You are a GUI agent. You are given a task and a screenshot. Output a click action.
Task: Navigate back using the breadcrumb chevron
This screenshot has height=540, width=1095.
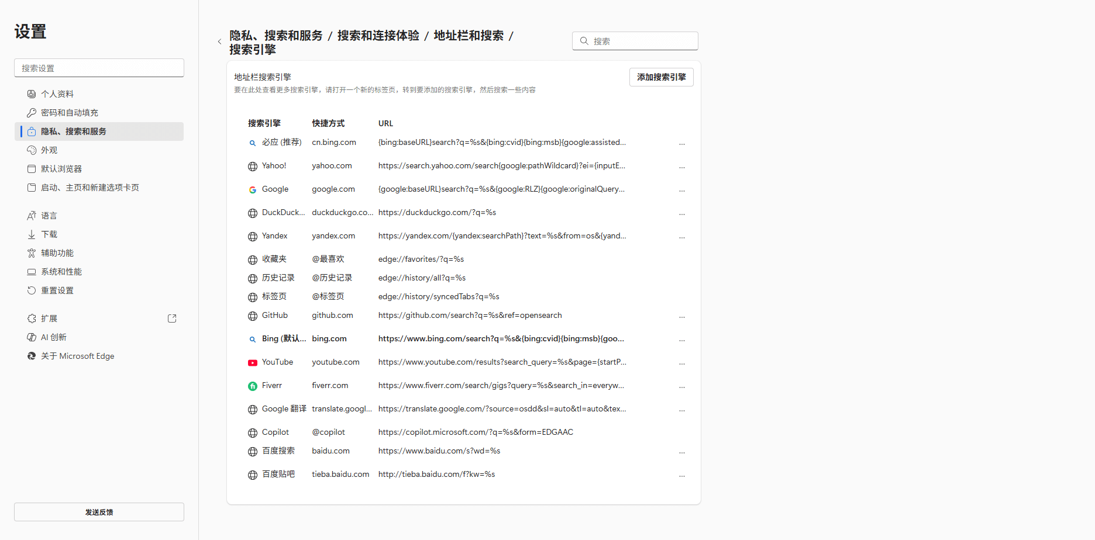point(219,41)
